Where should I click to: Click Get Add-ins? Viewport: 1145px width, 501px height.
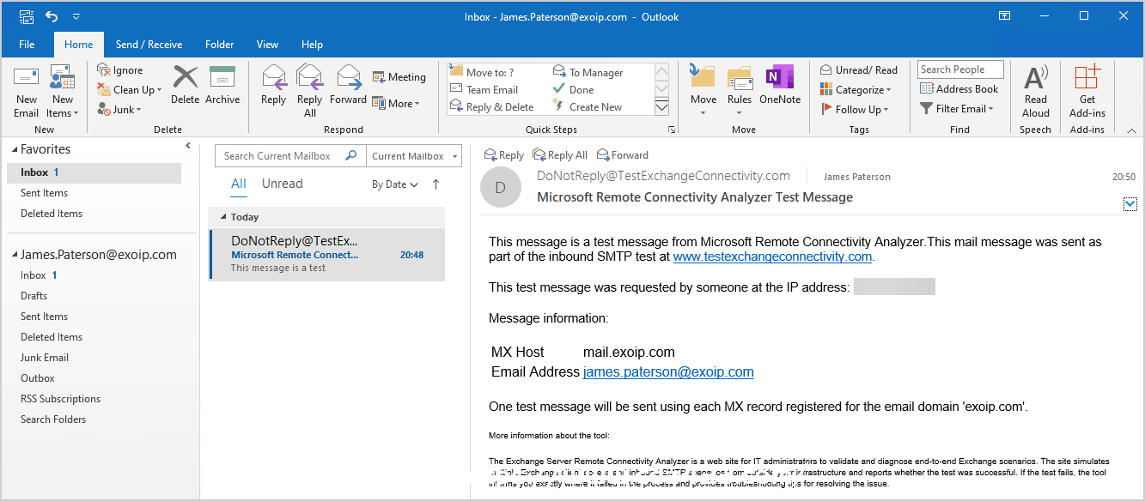click(1087, 91)
